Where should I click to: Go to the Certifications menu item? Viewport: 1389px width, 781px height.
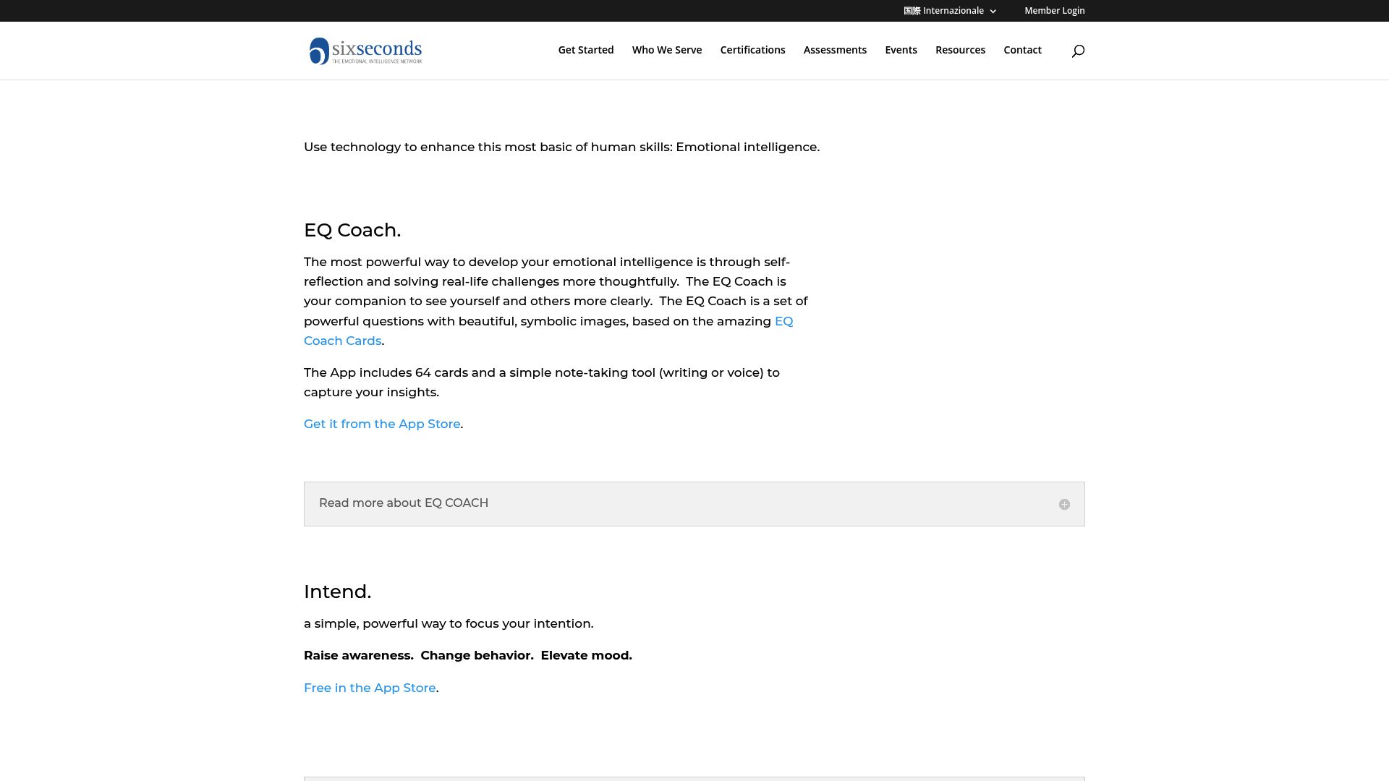pos(752,50)
